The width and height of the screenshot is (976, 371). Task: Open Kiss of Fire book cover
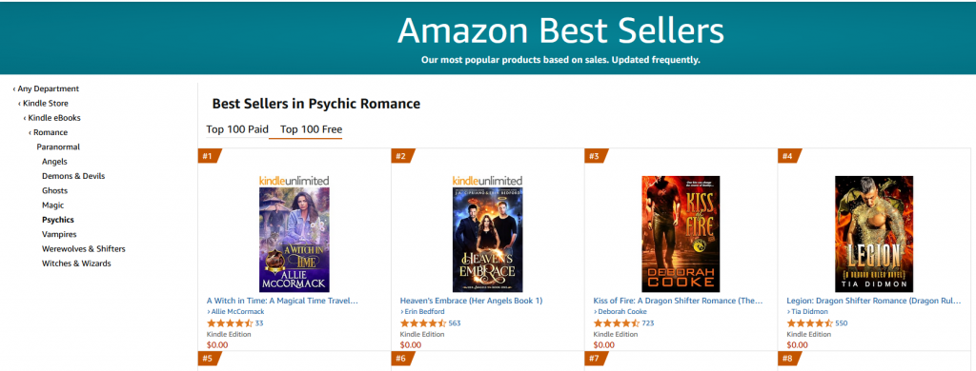point(681,234)
